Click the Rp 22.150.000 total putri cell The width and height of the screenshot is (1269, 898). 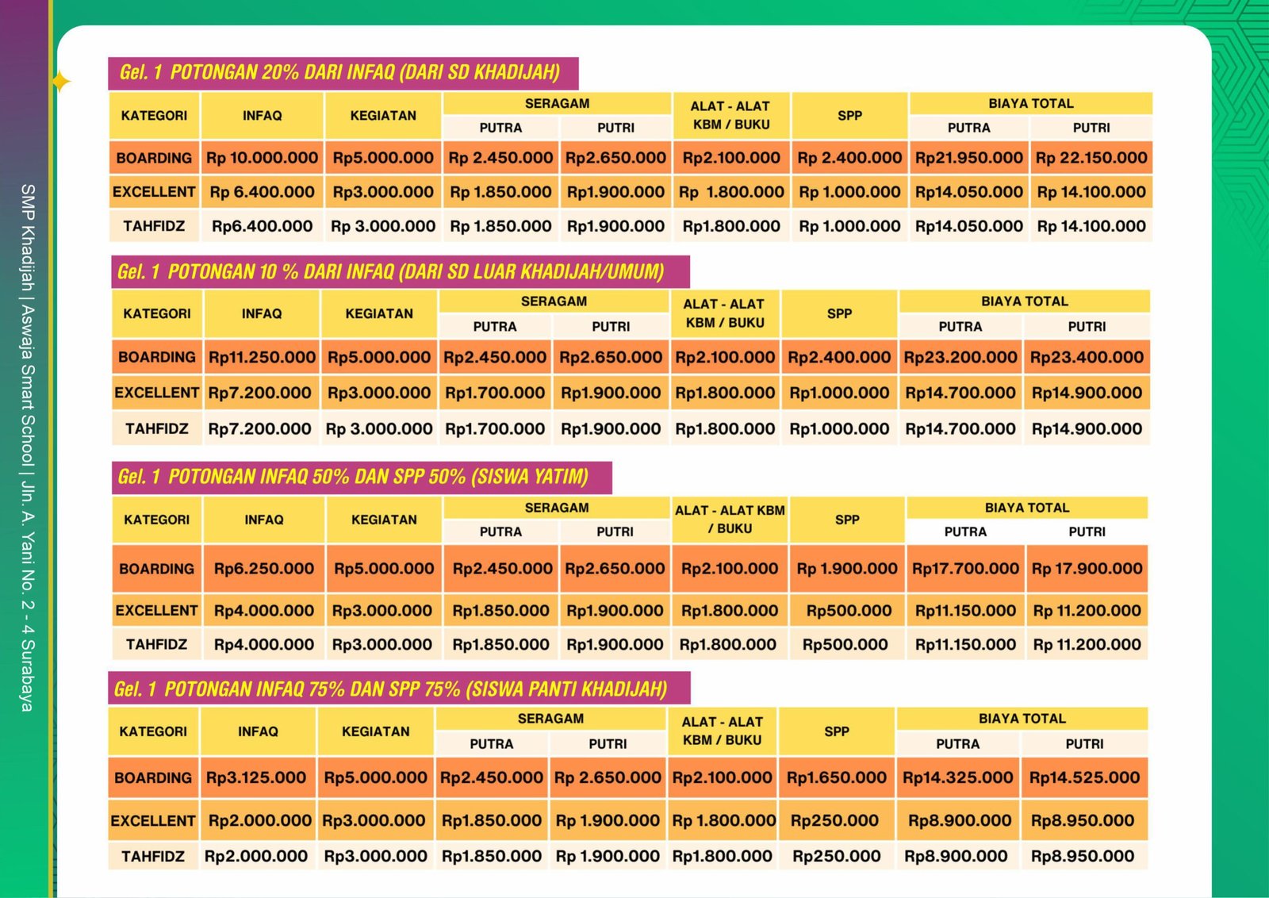1091,158
